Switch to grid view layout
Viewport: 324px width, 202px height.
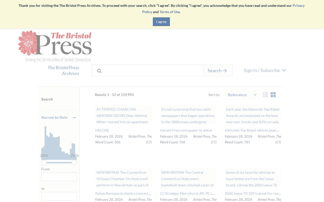coord(273,95)
